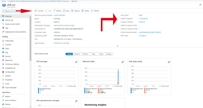Click the Capture toolbar icon
The width and height of the screenshot is (203, 108).
tap(72, 11)
